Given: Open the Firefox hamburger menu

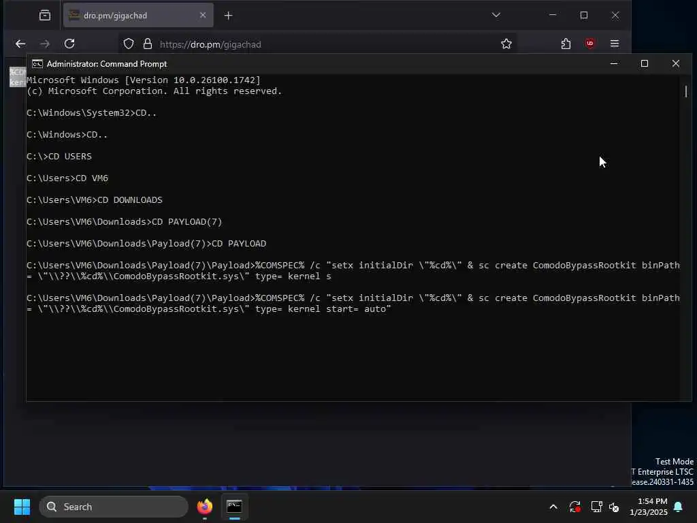Looking at the screenshot, I should tap(615, 44).
